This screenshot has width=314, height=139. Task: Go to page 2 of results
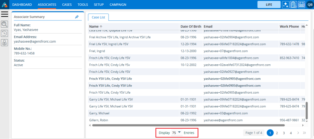pyautogui.click(x=277, y=133)
